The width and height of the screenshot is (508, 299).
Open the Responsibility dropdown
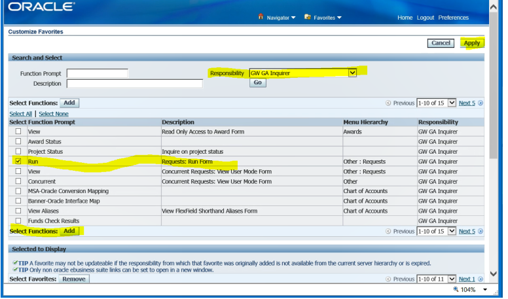[x=303, y=73]
